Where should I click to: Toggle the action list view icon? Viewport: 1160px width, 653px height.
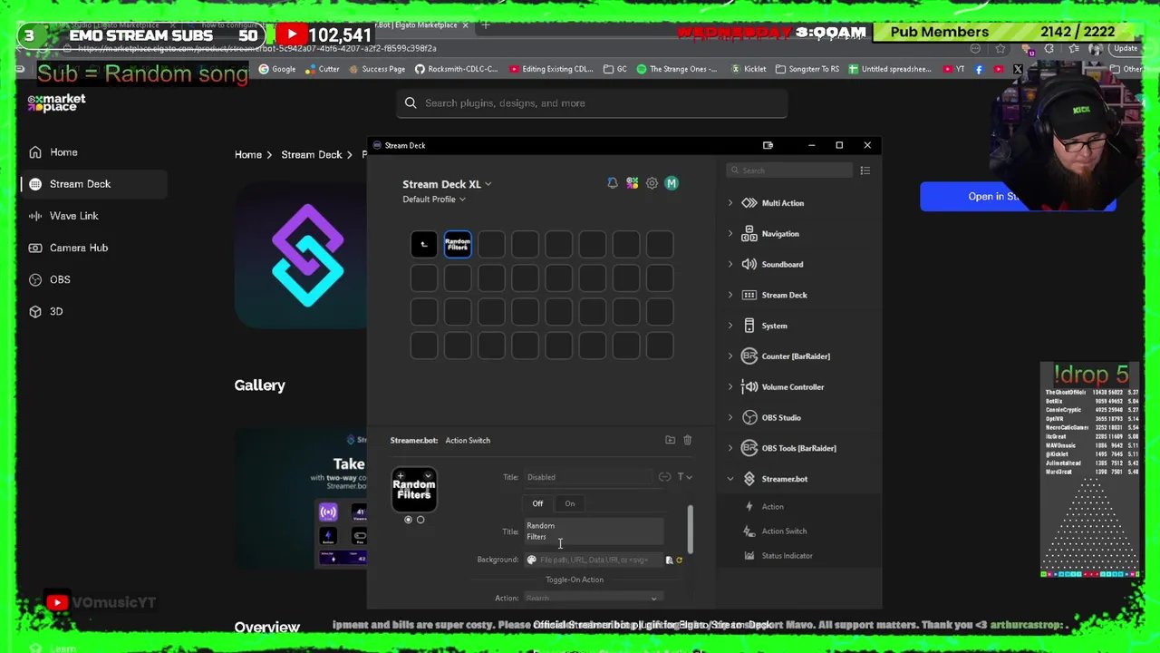pyautogui.click(x=865, y=171)
